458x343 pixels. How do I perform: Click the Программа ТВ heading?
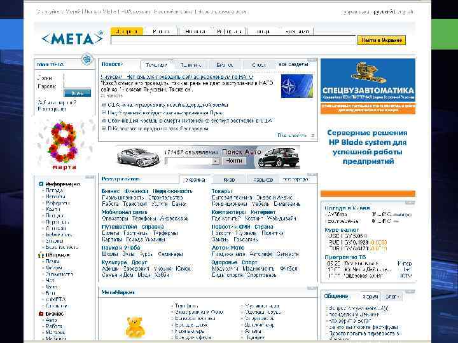(x=345, y=257)
